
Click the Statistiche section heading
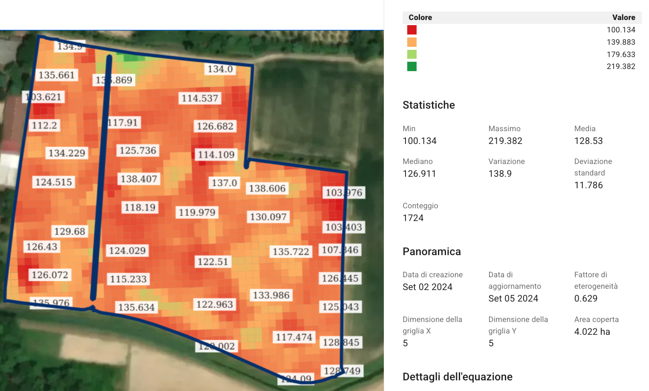tap(429, 105)
